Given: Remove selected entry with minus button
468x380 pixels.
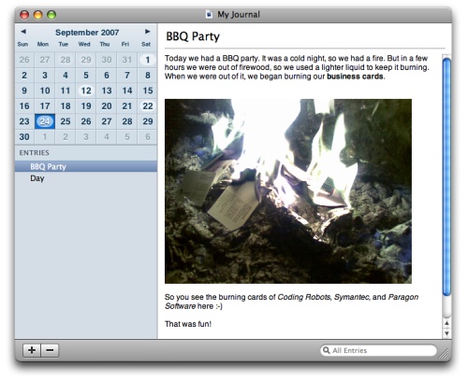Looking at the screenshot, I should coord(50,350).
